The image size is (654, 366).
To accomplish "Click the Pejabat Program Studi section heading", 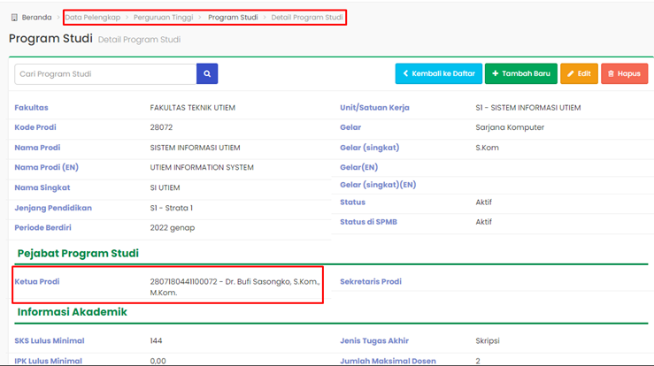I will click(78, 254).
